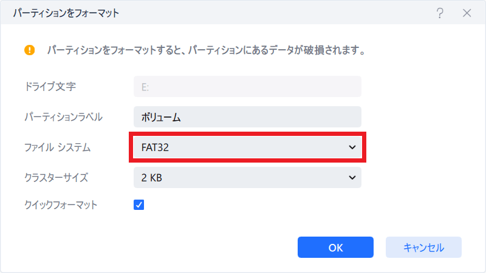Click the パーティションラベル label

tap(63, 117)
